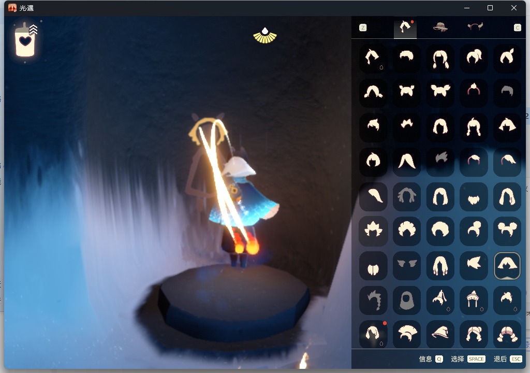The width and height of the screenshot is (530, 373).
Task: Select the currently highlighted hairstyle tile
Action: tap(507, 266)
